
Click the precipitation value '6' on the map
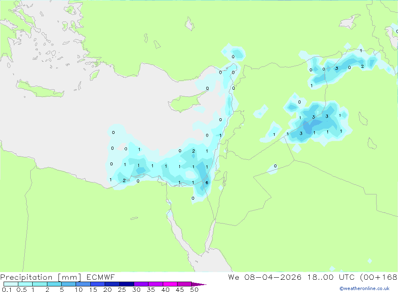[x=207, y=183]
